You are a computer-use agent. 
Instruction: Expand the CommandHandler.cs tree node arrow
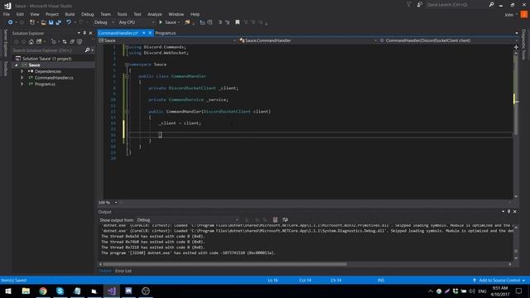tap(22, 78)
